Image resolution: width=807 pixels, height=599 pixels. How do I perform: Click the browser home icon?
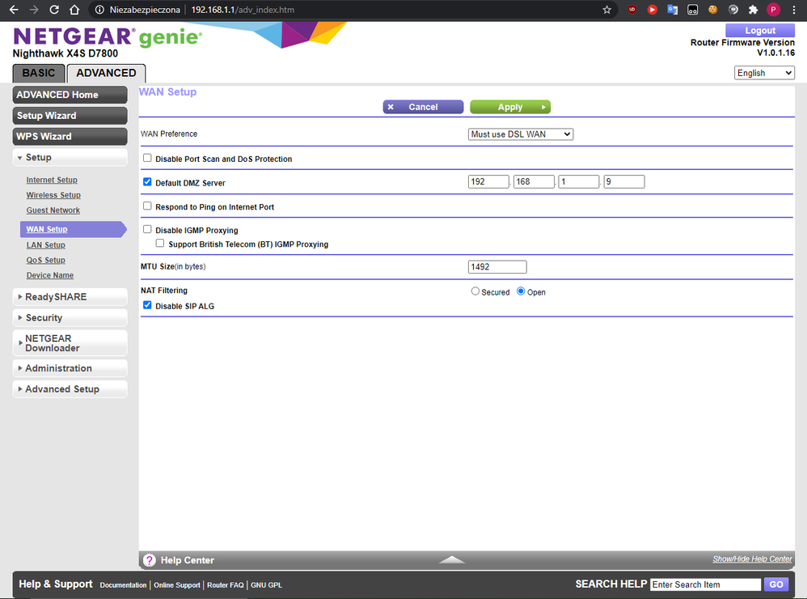point(74,10)
